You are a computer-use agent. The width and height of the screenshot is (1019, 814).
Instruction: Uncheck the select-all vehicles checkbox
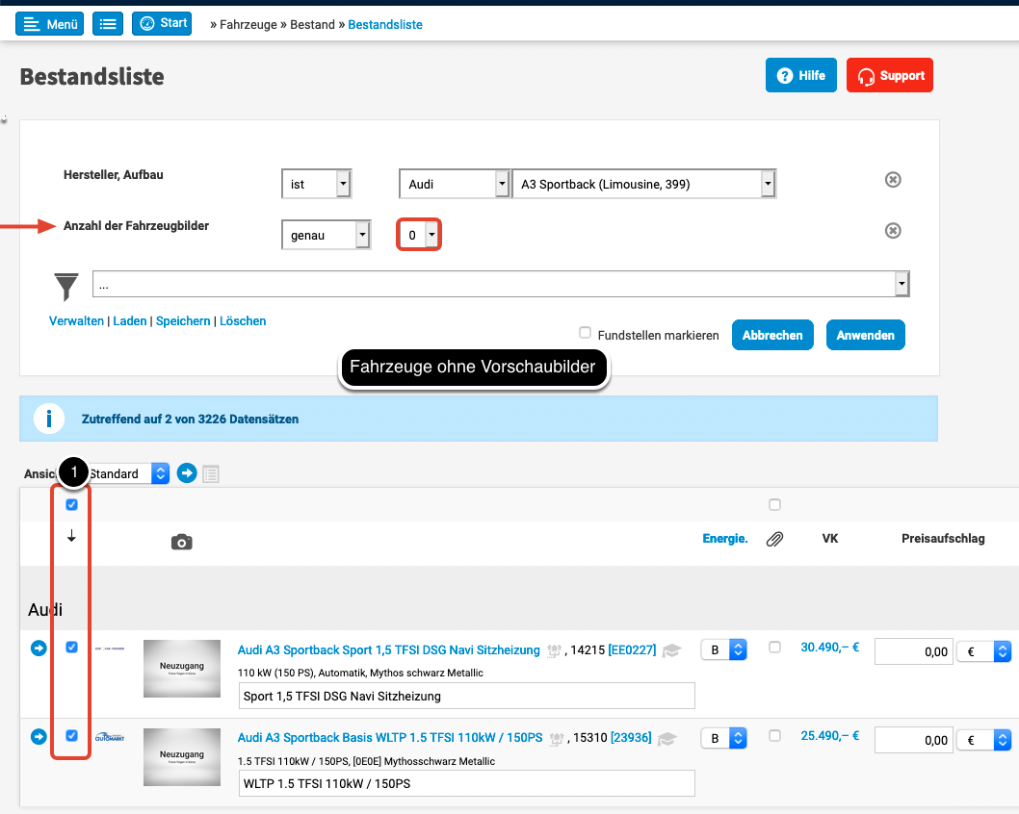(71, 505)
